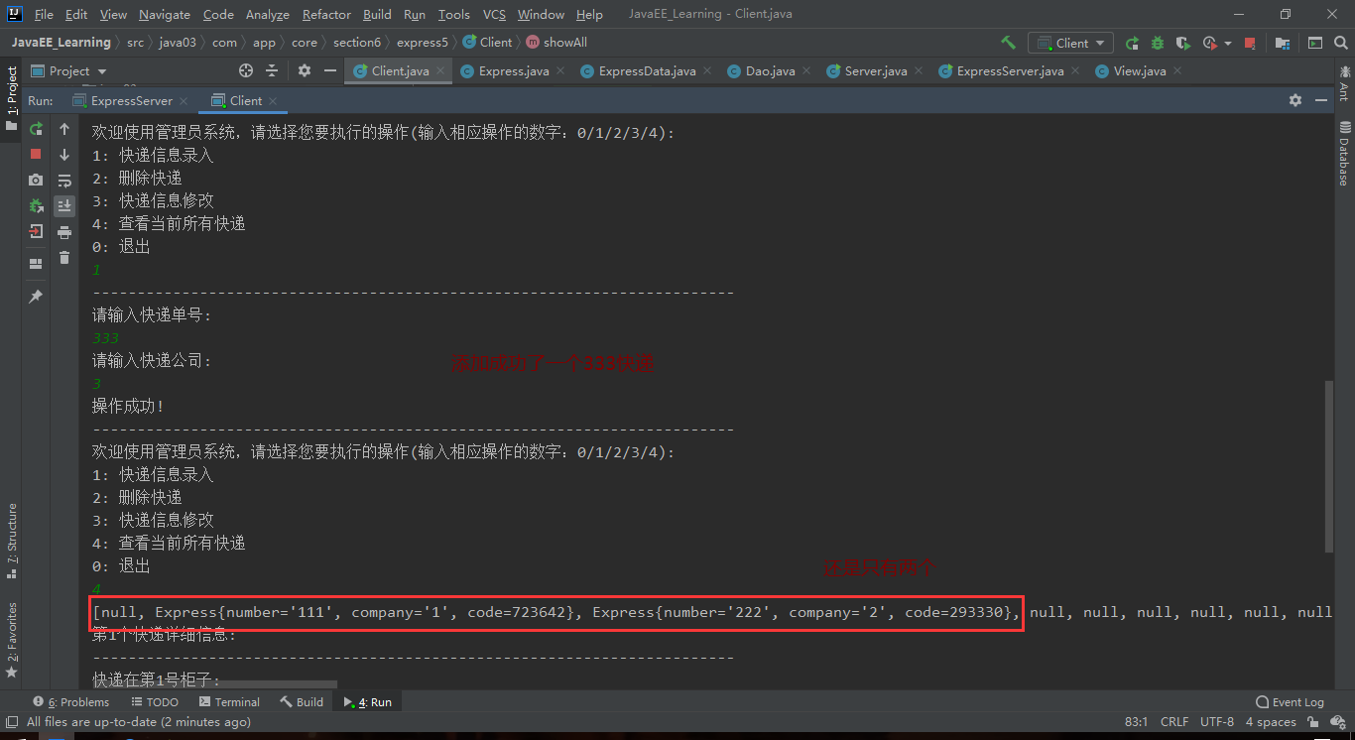1355x740 pixels.
Task: Toggle soft-wrap in the console
Action: tap(64, 181)
